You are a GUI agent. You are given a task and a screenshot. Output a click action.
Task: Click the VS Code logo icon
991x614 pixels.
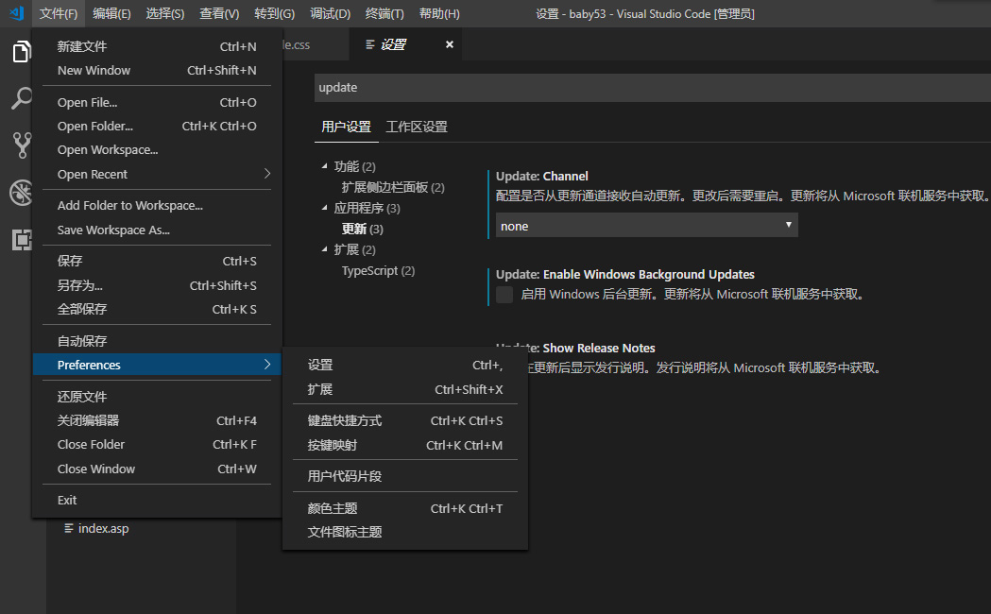[x=17, y=13]
